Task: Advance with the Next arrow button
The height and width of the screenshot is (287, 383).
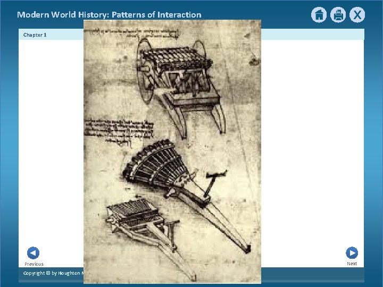Action: pyautogui.click(x=352, y=253)
